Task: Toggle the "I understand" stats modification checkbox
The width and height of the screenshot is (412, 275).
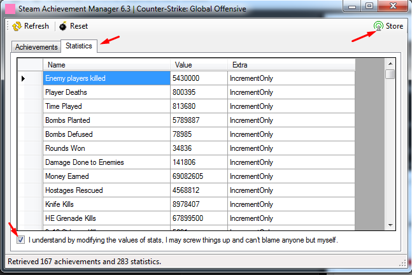Action: [x=21, y=240]
